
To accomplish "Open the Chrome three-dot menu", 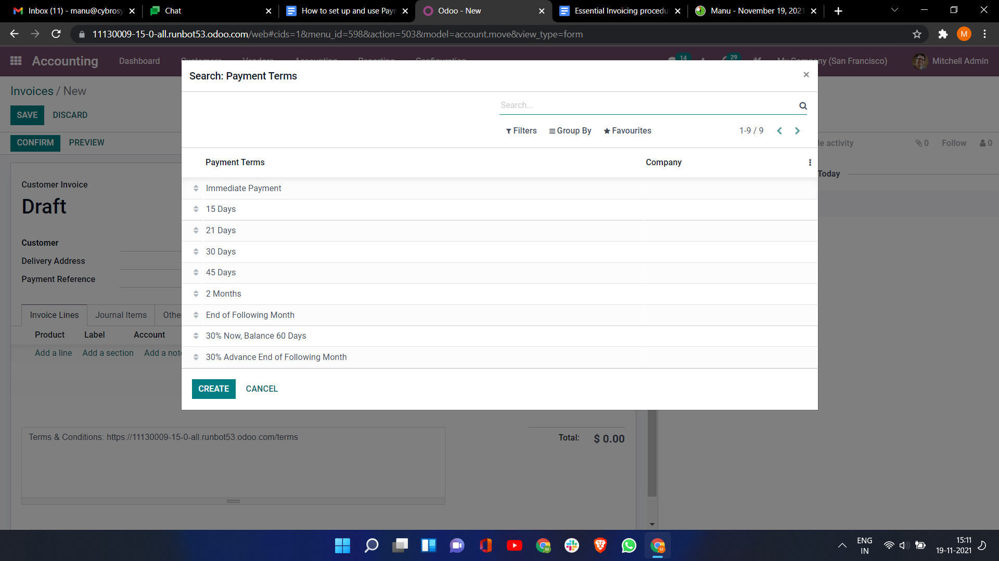I will 984,34.
